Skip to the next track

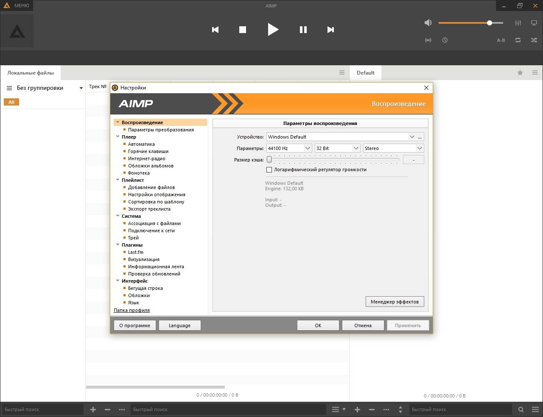click(330, 30)
